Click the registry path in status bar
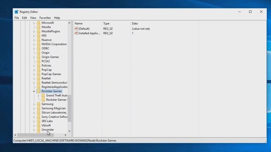Image resolution: width=271 pixels, height=152 pixels. click(x=65, y=141)
